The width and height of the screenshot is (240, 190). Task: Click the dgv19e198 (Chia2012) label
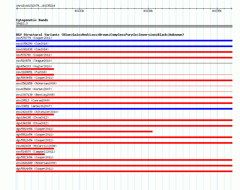click(32, 123)
